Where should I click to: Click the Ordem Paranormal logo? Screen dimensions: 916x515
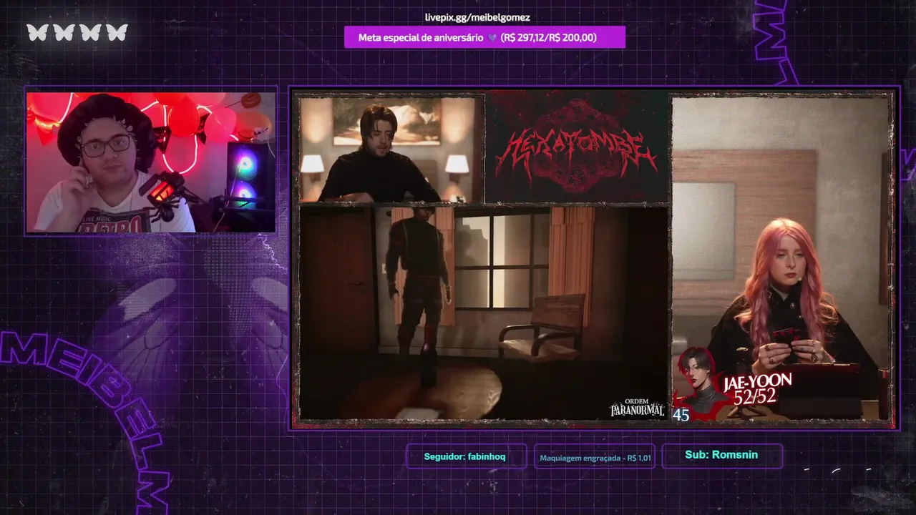637,408
